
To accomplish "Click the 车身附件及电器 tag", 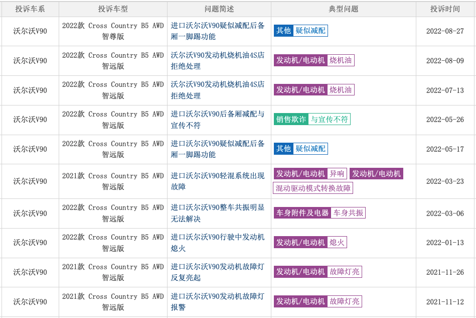I will [x=302, y=213].
